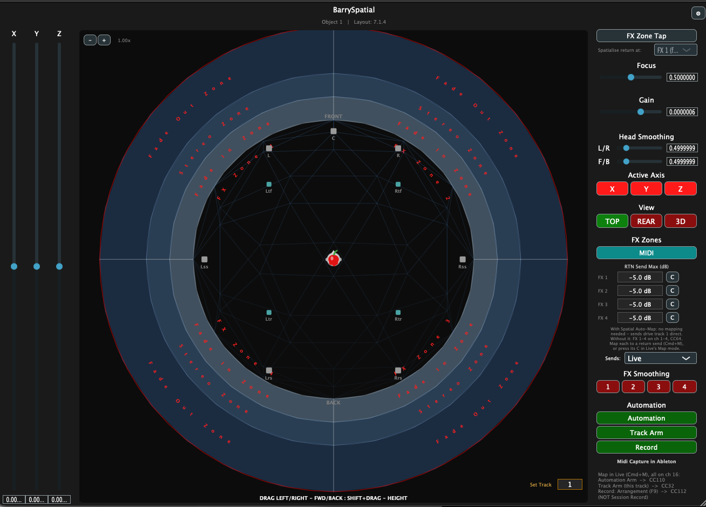Select the C center speaker node
The image size is (706, 507).
(x=334, y=131)
